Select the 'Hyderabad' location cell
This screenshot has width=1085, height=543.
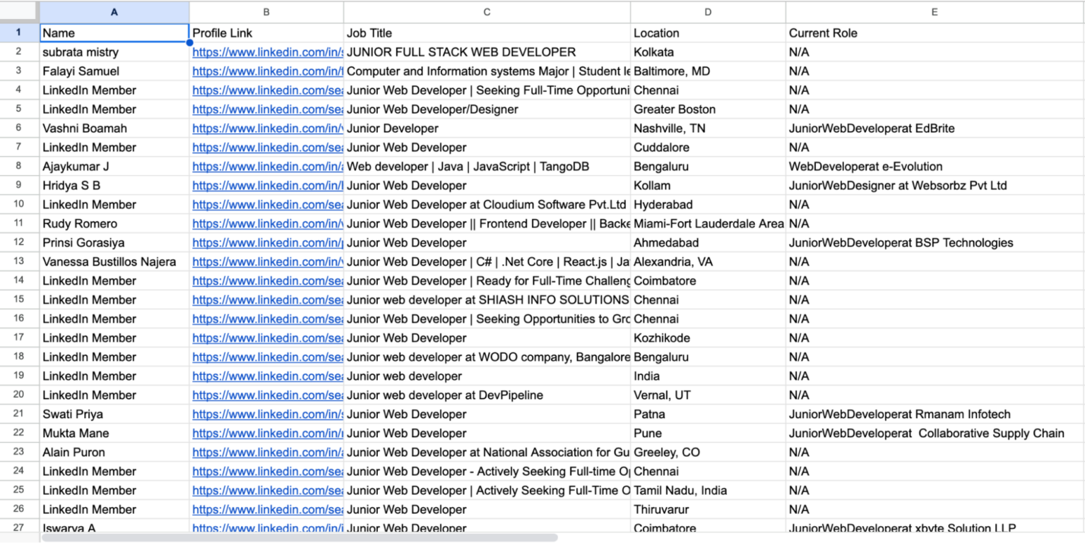pyautogui.click(x=708, y=204)
